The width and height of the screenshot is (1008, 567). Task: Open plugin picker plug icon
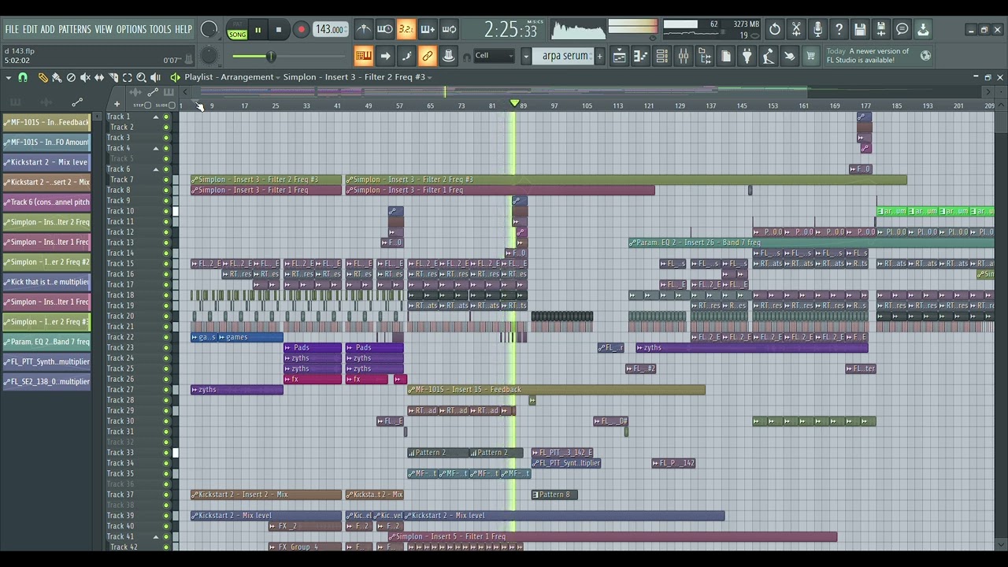point(747,56)
